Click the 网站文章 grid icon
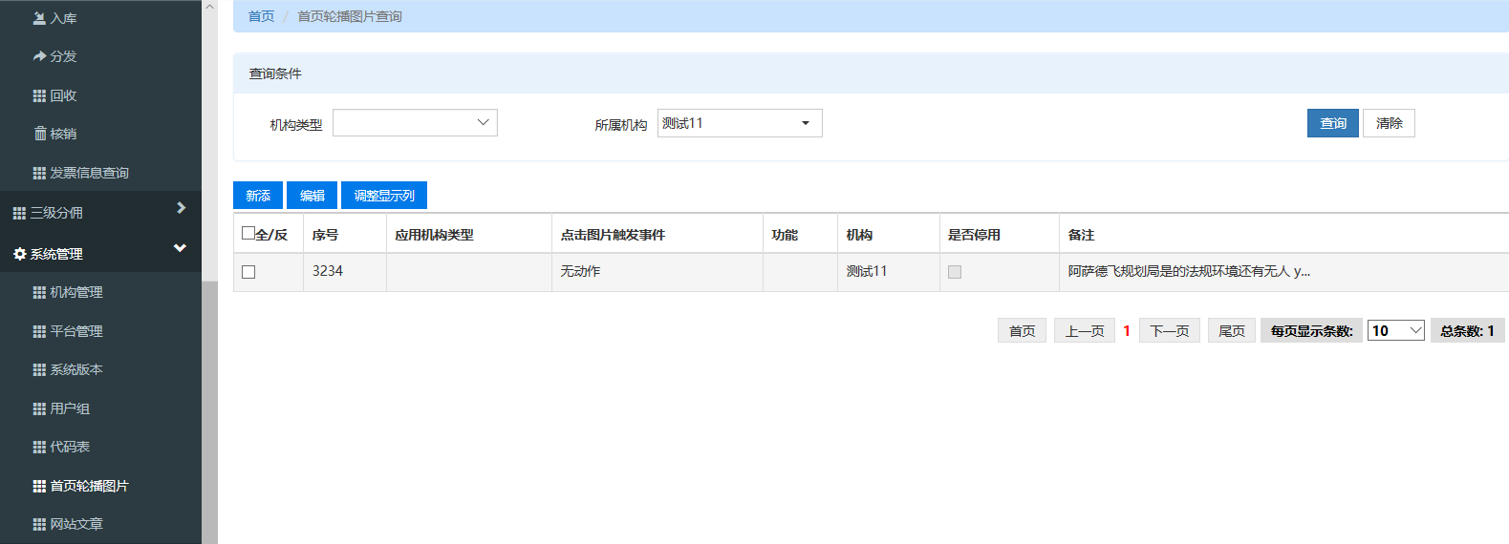Image resolution: width=1509 pixels, height=544 pixels. (39, 524)
